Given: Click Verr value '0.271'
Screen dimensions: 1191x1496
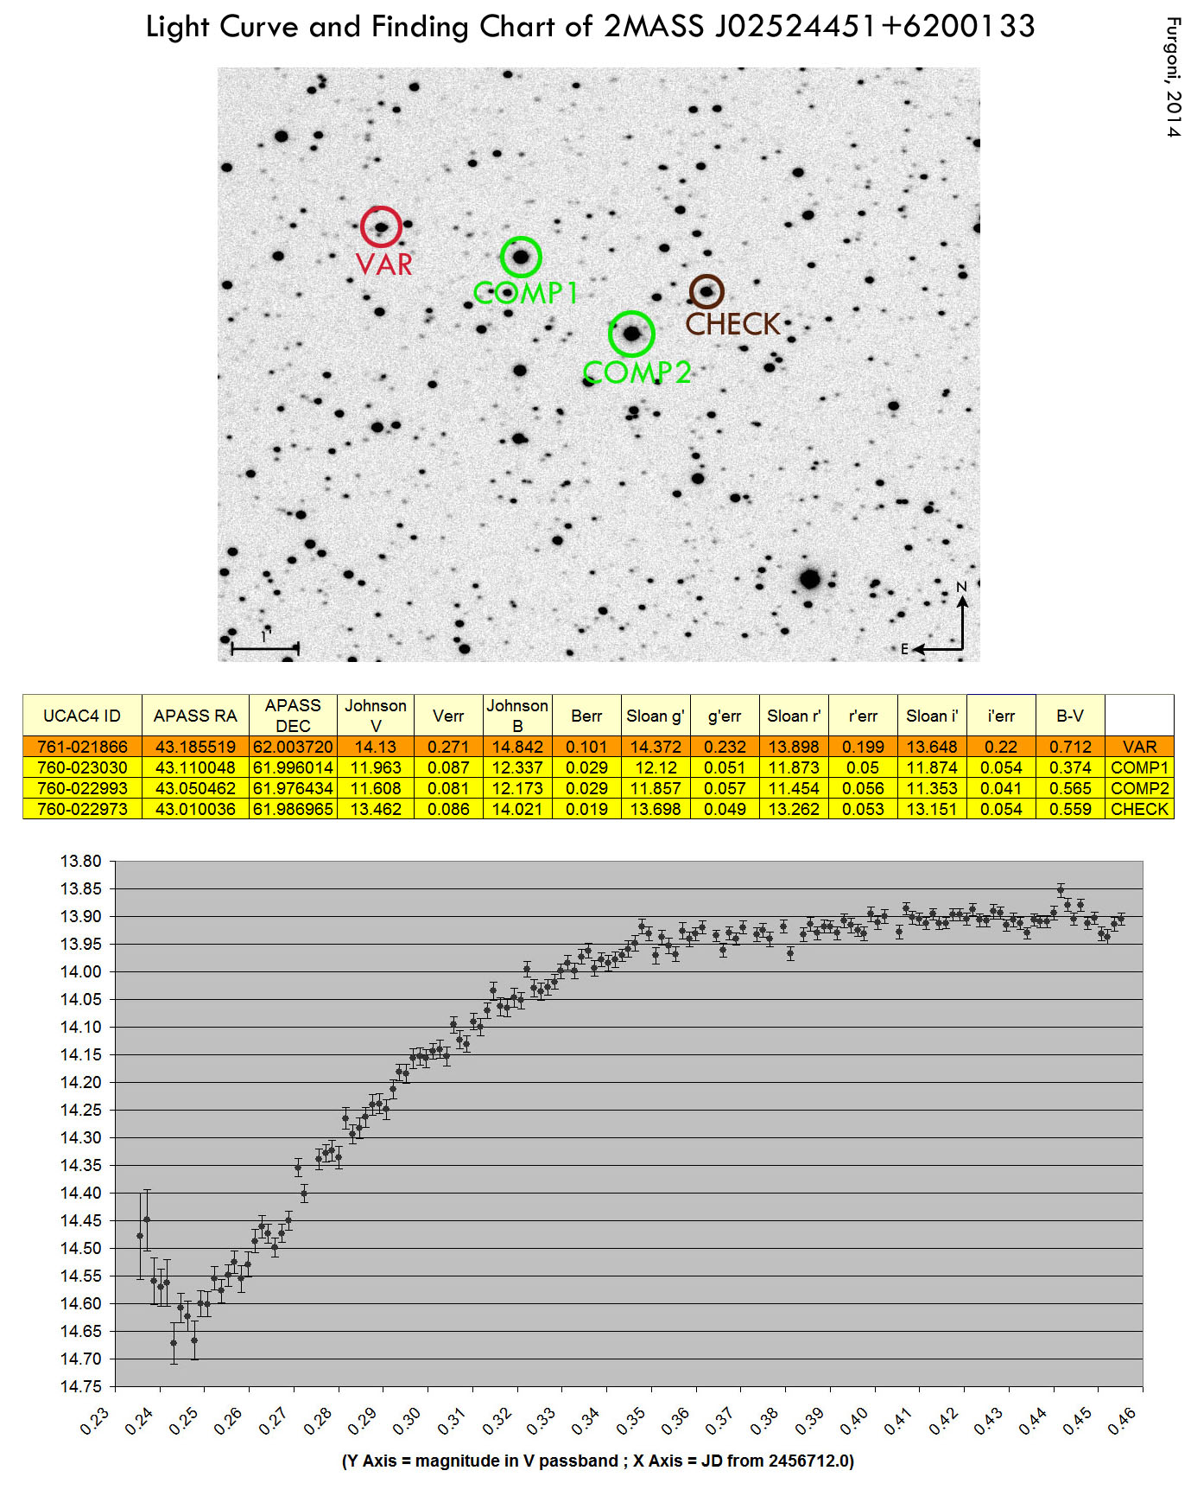Looking at the screenshot, I should click(448, 747).
